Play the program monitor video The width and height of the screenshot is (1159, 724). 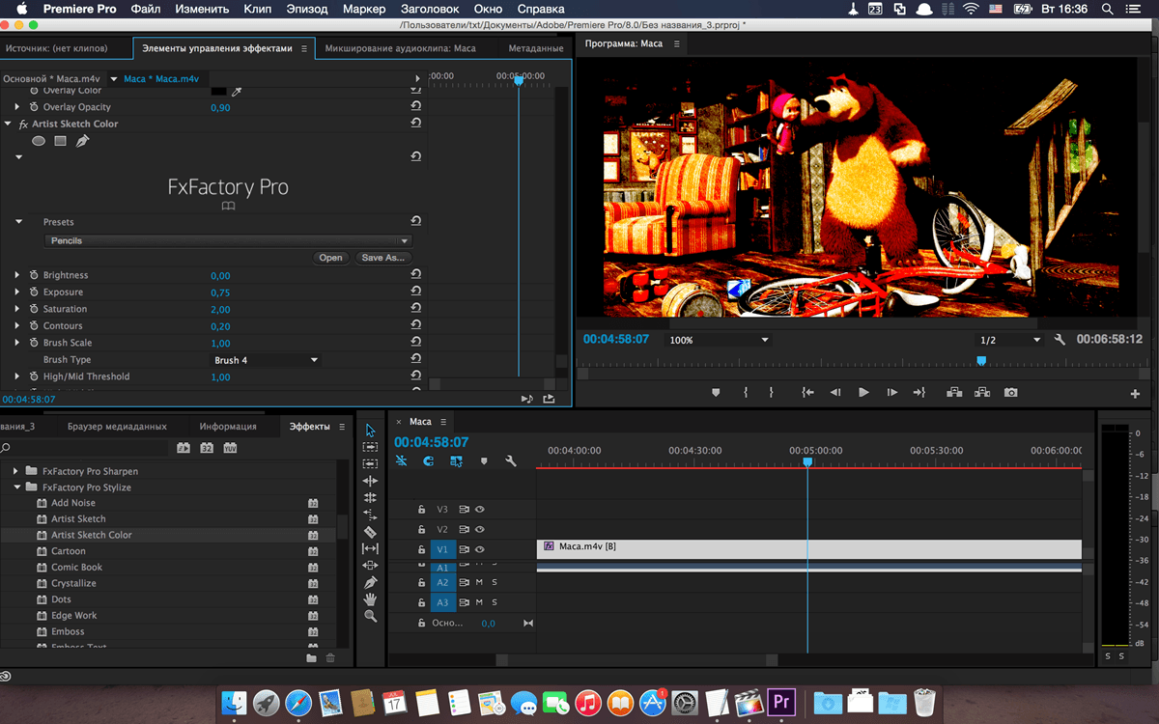863,393
